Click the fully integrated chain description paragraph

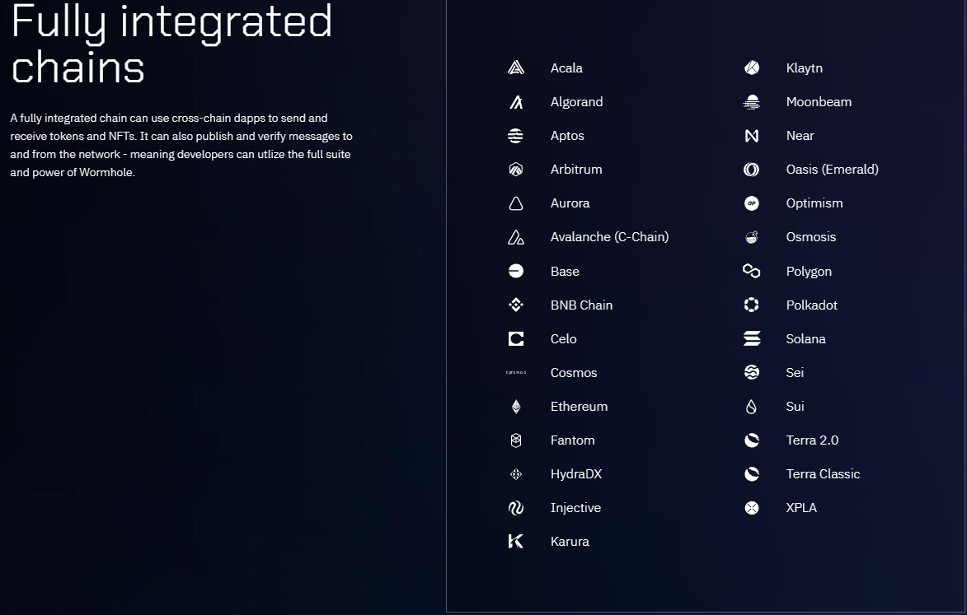(181, 146)
